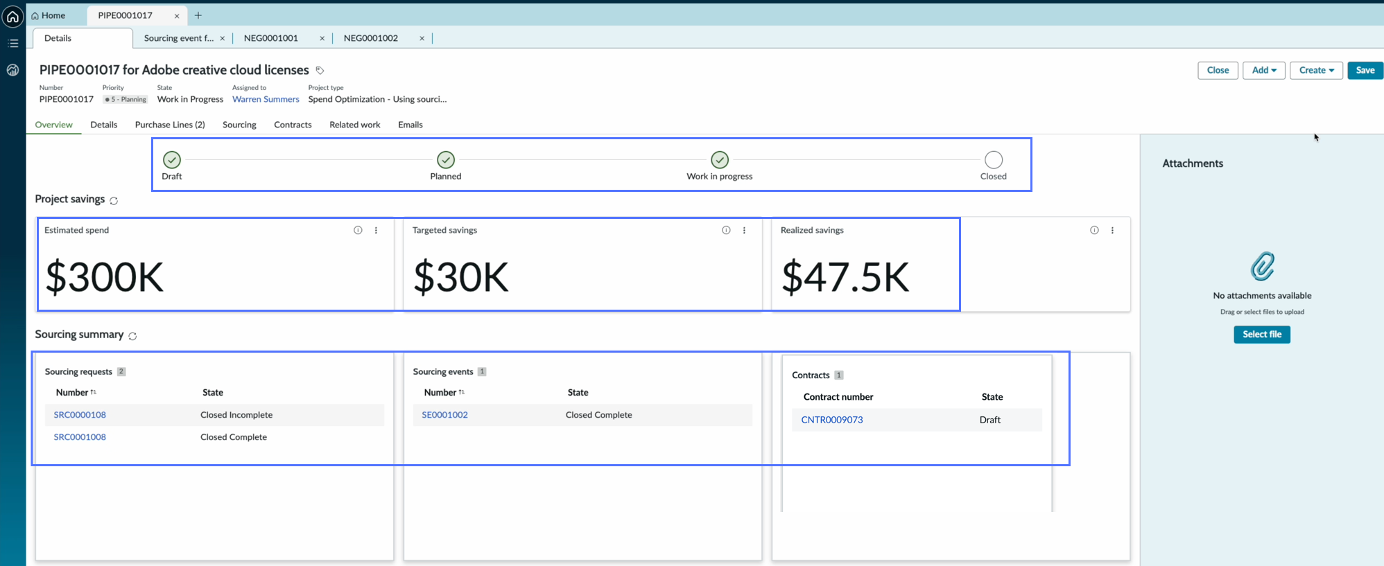The width and height of the screenshot is (1384, 566).
Task: Open Warren Summers assignee link
Action: click(266, 99)
